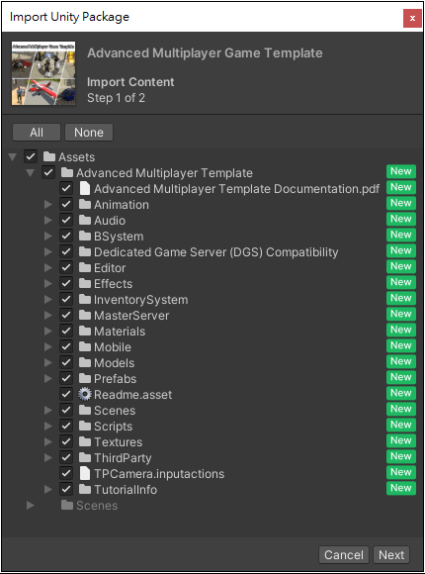Click the Mobile folder icon
The width and height of the screenshot is (425, 574).
tap(85, 346)
